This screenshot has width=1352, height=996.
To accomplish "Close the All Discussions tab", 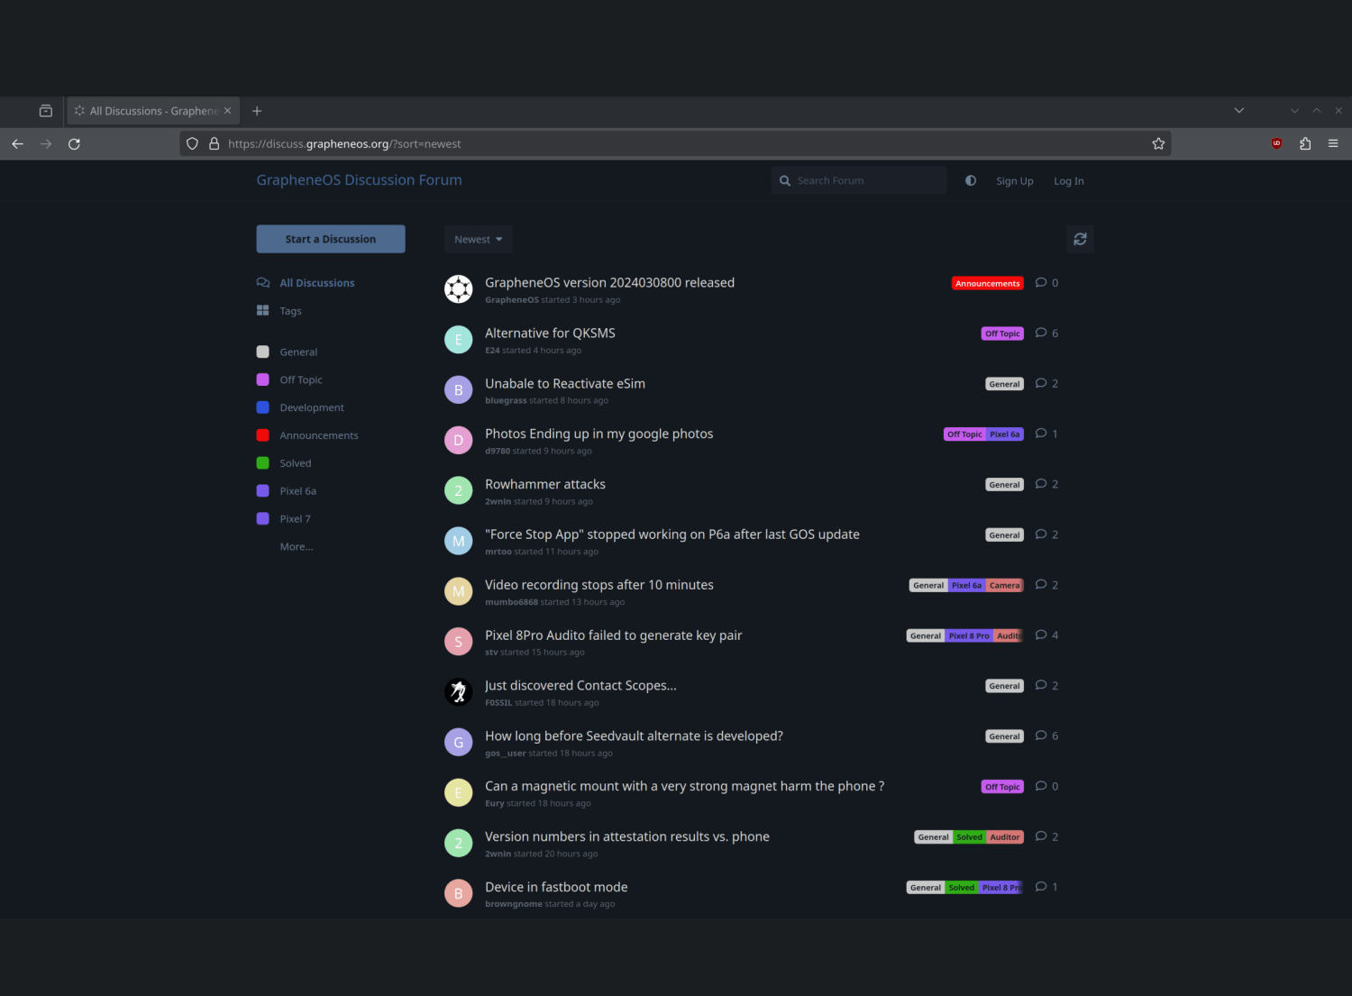I will click(227, 111).
